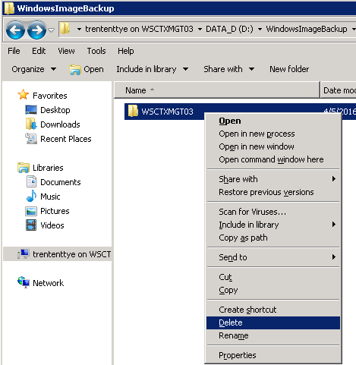Open the Tools menu
Viewport: 356px width, 365px height.
point(96,51)
